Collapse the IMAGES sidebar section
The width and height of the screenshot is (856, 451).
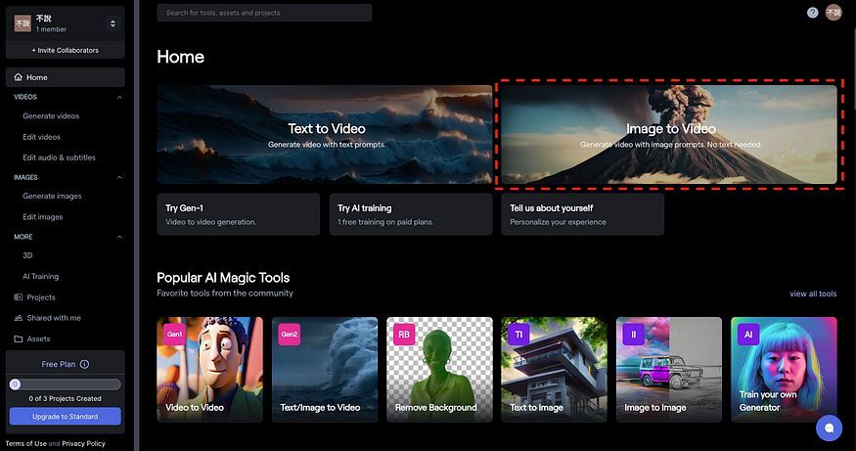point(119,177)
